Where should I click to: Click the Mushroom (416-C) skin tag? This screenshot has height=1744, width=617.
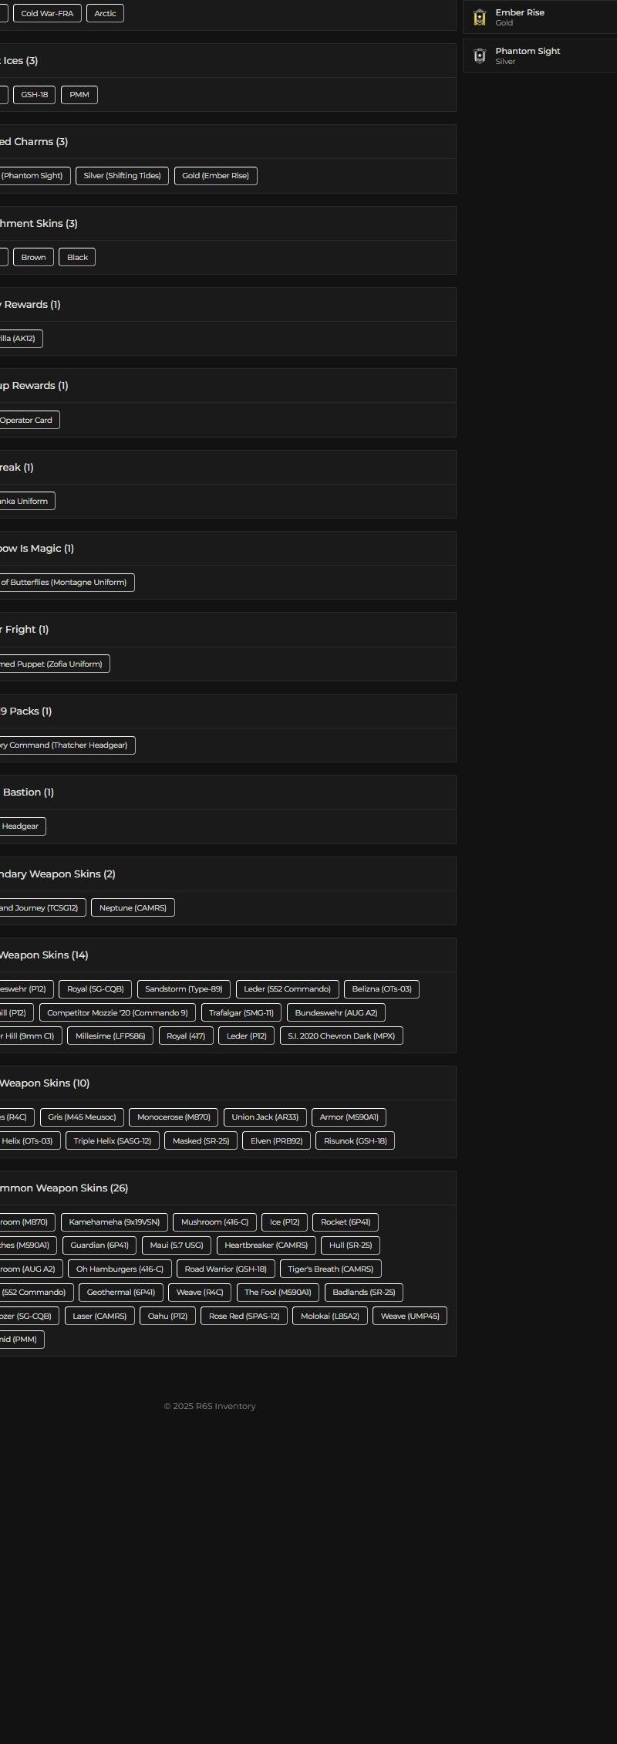coord(215,1222)
